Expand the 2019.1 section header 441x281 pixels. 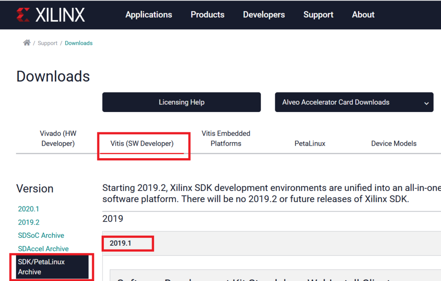121,244
